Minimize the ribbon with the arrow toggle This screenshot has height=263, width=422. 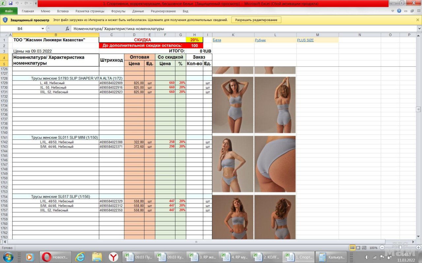[393, 11]
